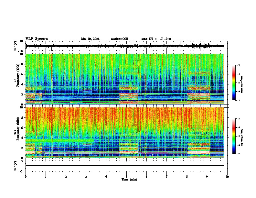Screen dimensions: 256x198
Task: Click the "8" kHz tick on ch.1 spectrogram axis
Action: click(x=23, y=64)
